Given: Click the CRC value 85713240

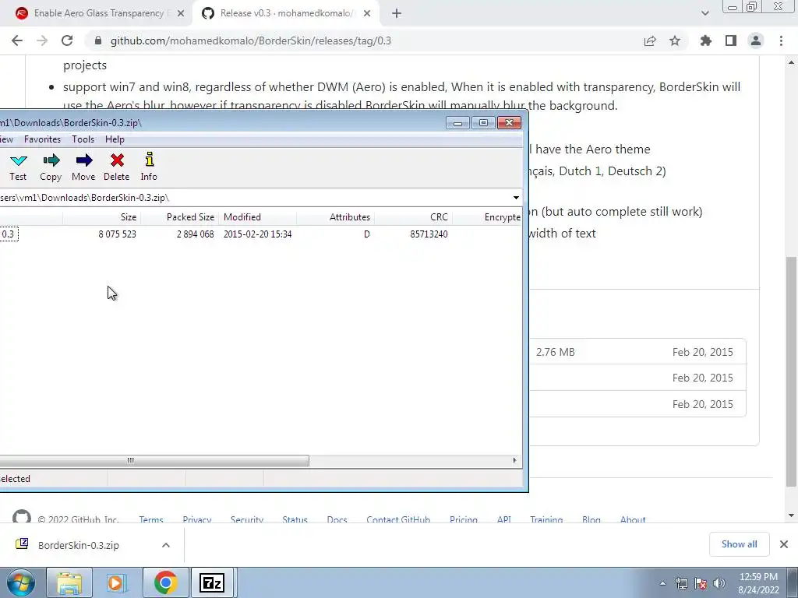Looking at the screenshot, I should 429,234.
